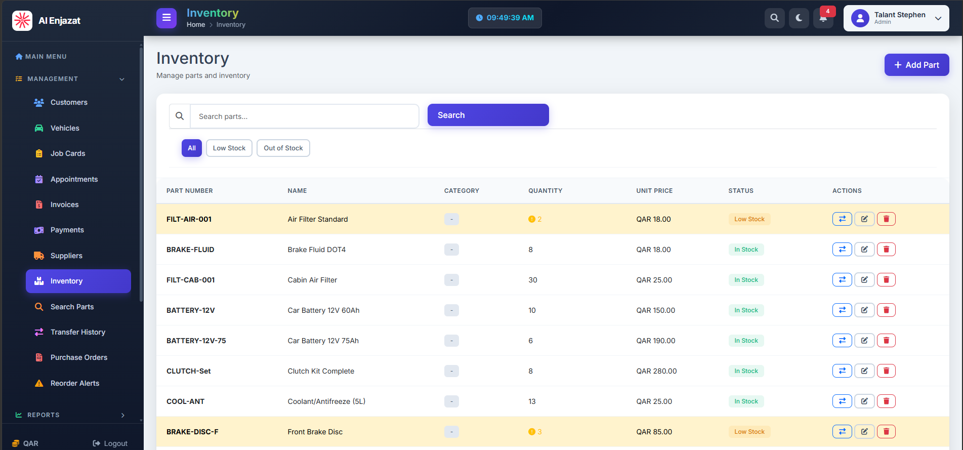
Task: Click the QAR currency selector
Action: tap(25, 443)
